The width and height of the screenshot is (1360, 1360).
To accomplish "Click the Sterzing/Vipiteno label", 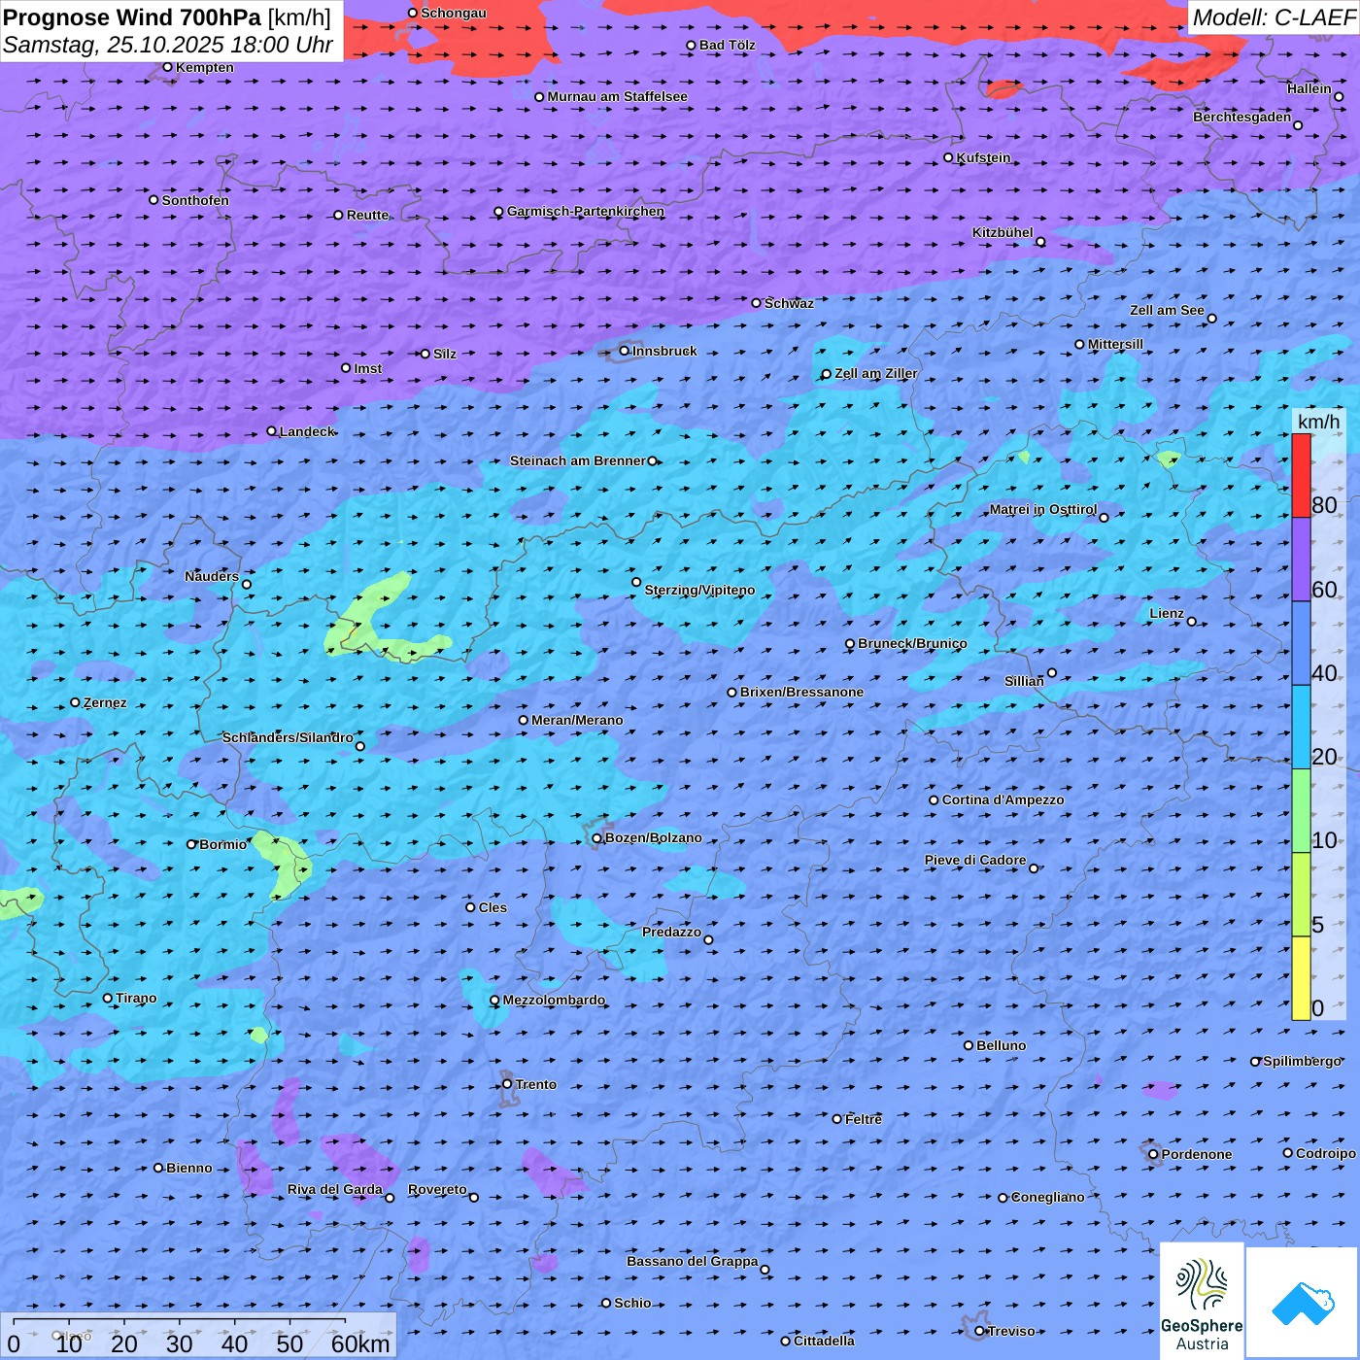I will tap(699, 590).
